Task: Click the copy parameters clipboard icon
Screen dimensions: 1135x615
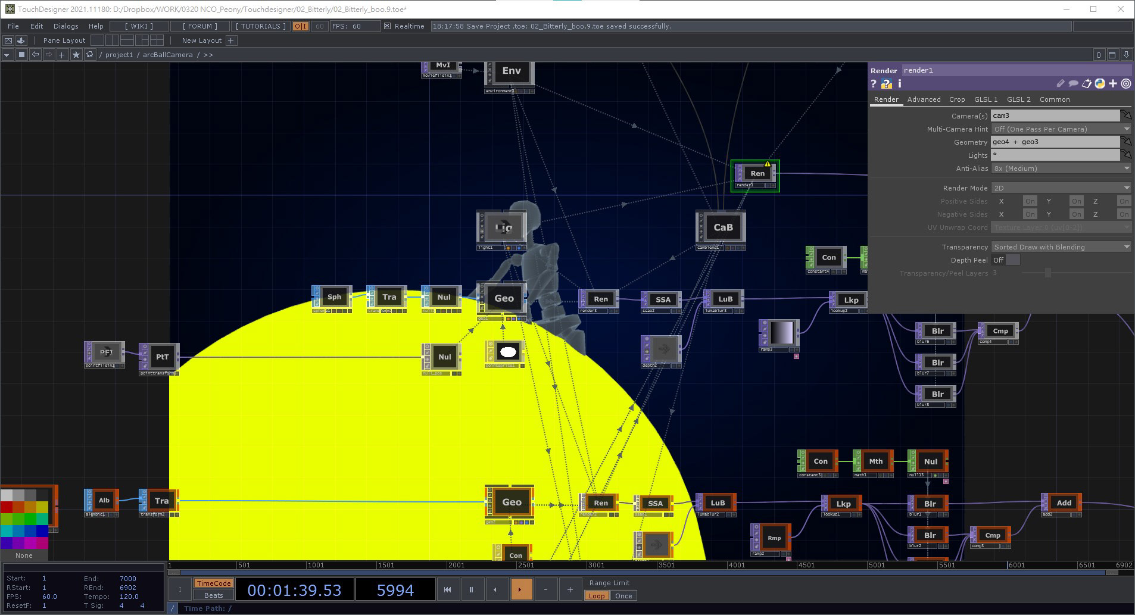Action: click(1087, 84)
